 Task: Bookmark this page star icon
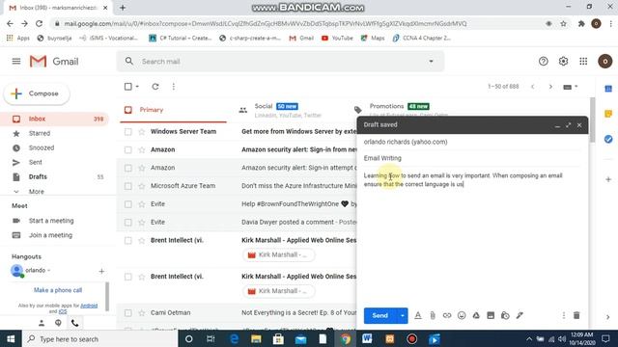(564, 23)
